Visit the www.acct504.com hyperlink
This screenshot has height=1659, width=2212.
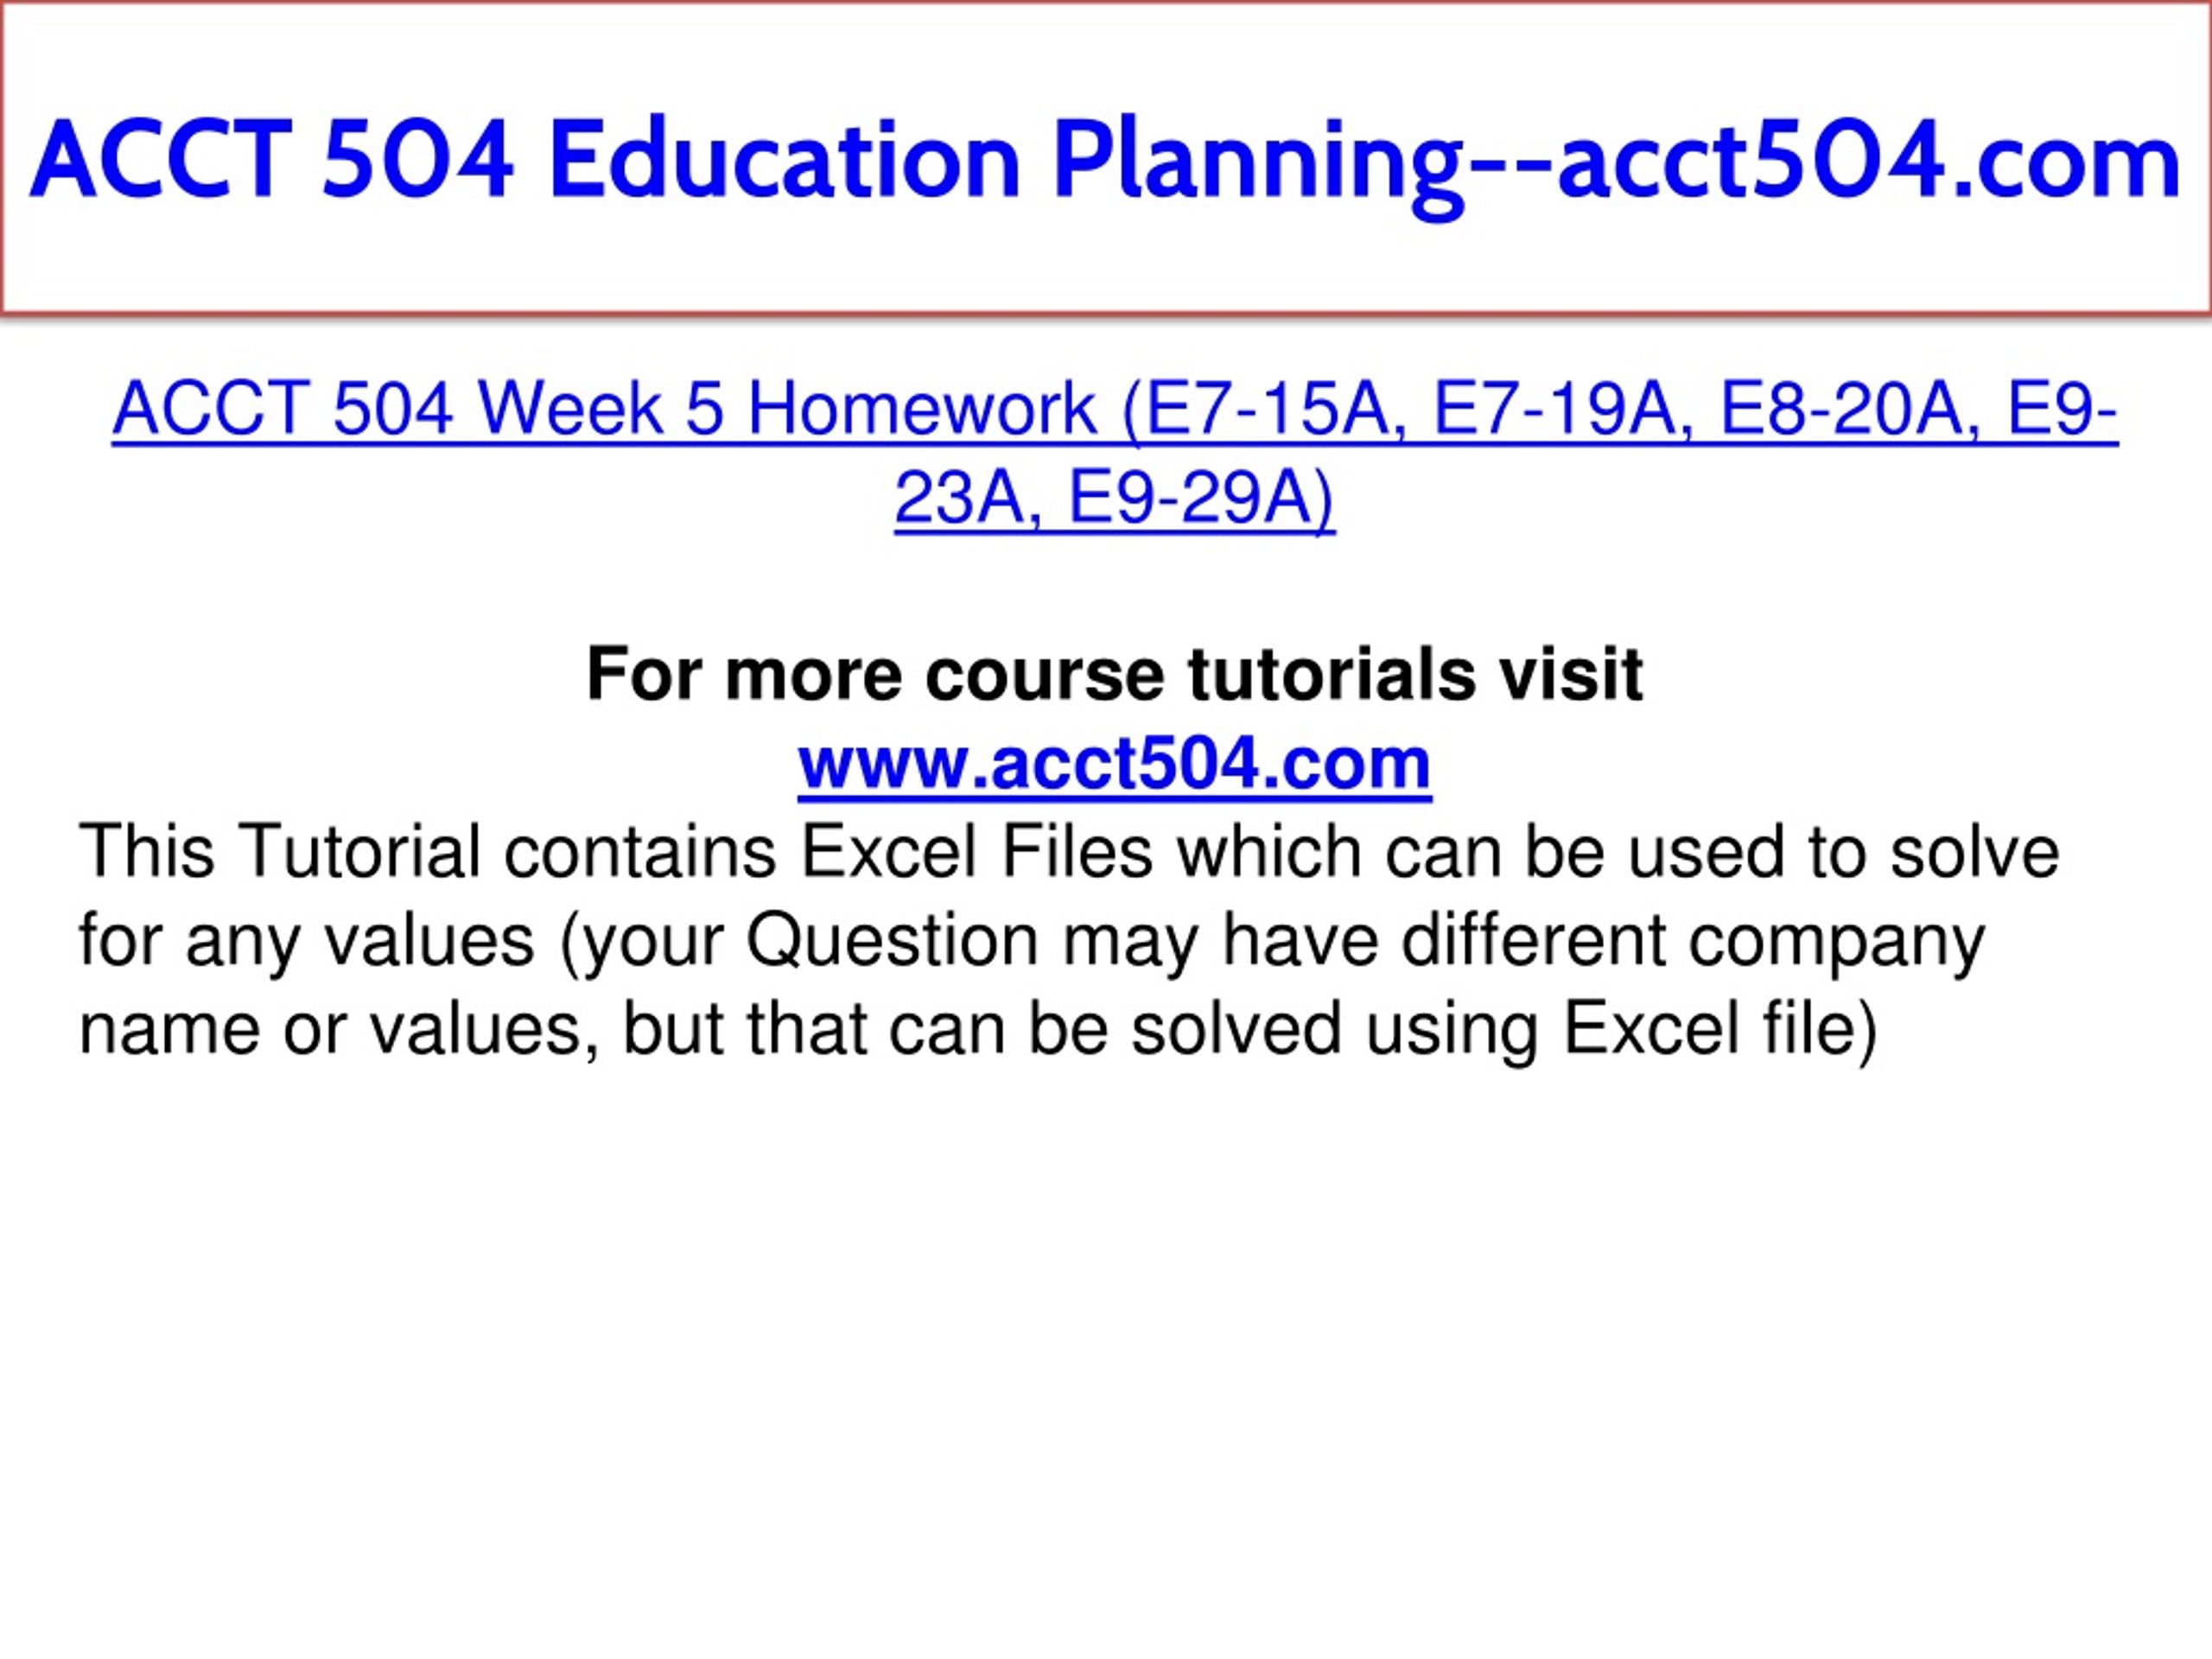pos(1114,763)
